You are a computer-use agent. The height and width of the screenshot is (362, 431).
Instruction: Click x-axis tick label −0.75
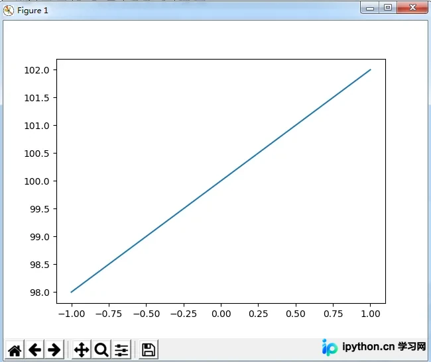(x=109, y=314)
